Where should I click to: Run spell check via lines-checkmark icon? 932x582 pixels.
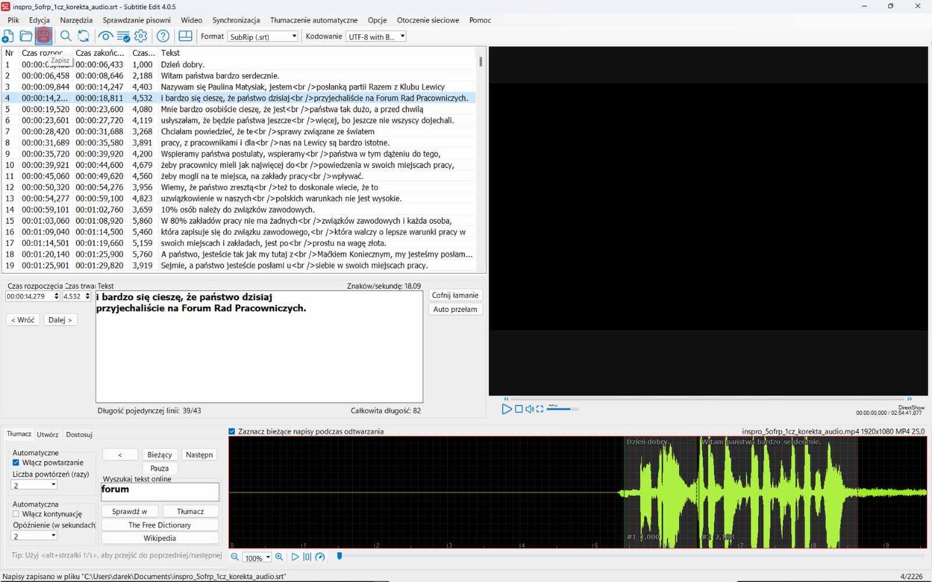[123, 36]
